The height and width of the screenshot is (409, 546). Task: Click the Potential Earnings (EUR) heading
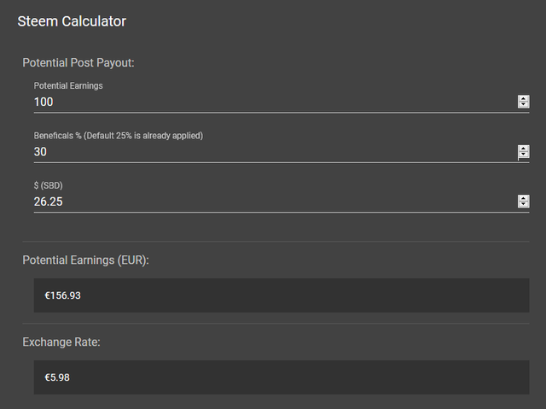click(x=85, y=260)
